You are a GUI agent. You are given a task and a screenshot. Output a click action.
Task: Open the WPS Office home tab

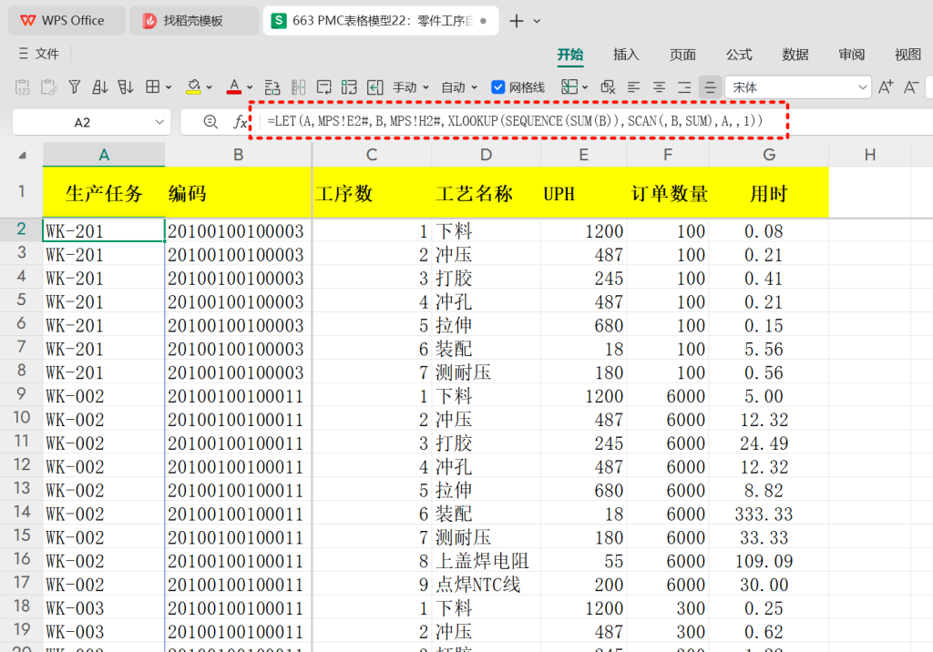pyautogui.click(x=67, y=21)
